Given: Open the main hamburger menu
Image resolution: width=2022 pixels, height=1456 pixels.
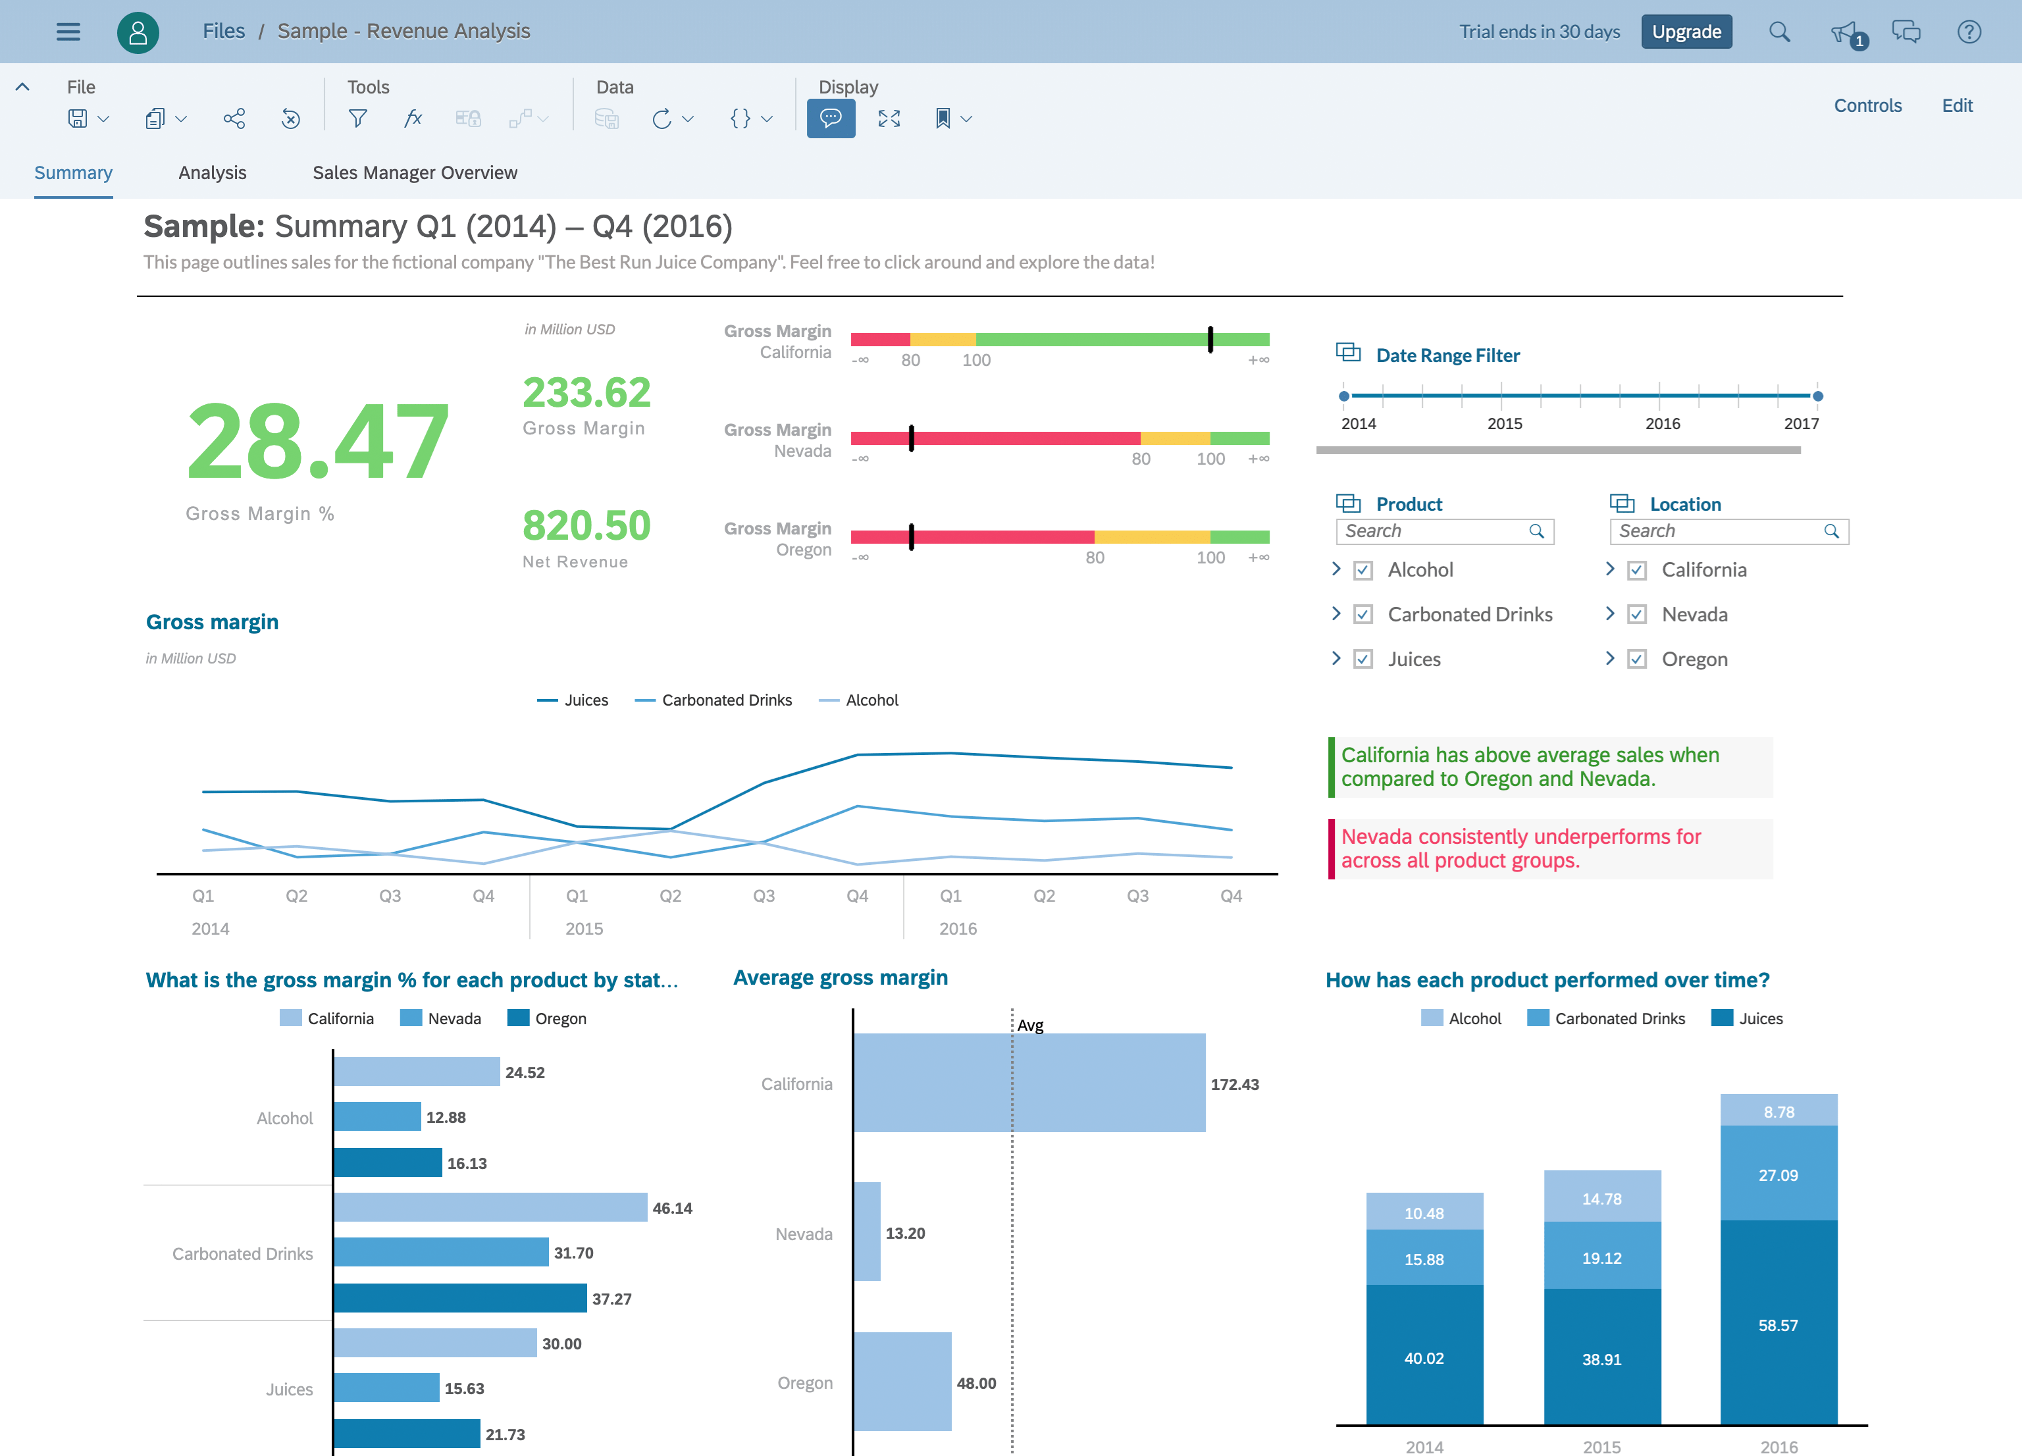Looking at the screenshot, I should [x=68, y=32].
